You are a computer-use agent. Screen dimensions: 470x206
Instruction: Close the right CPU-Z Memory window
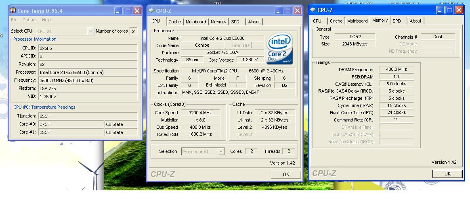tap(459, 10)
